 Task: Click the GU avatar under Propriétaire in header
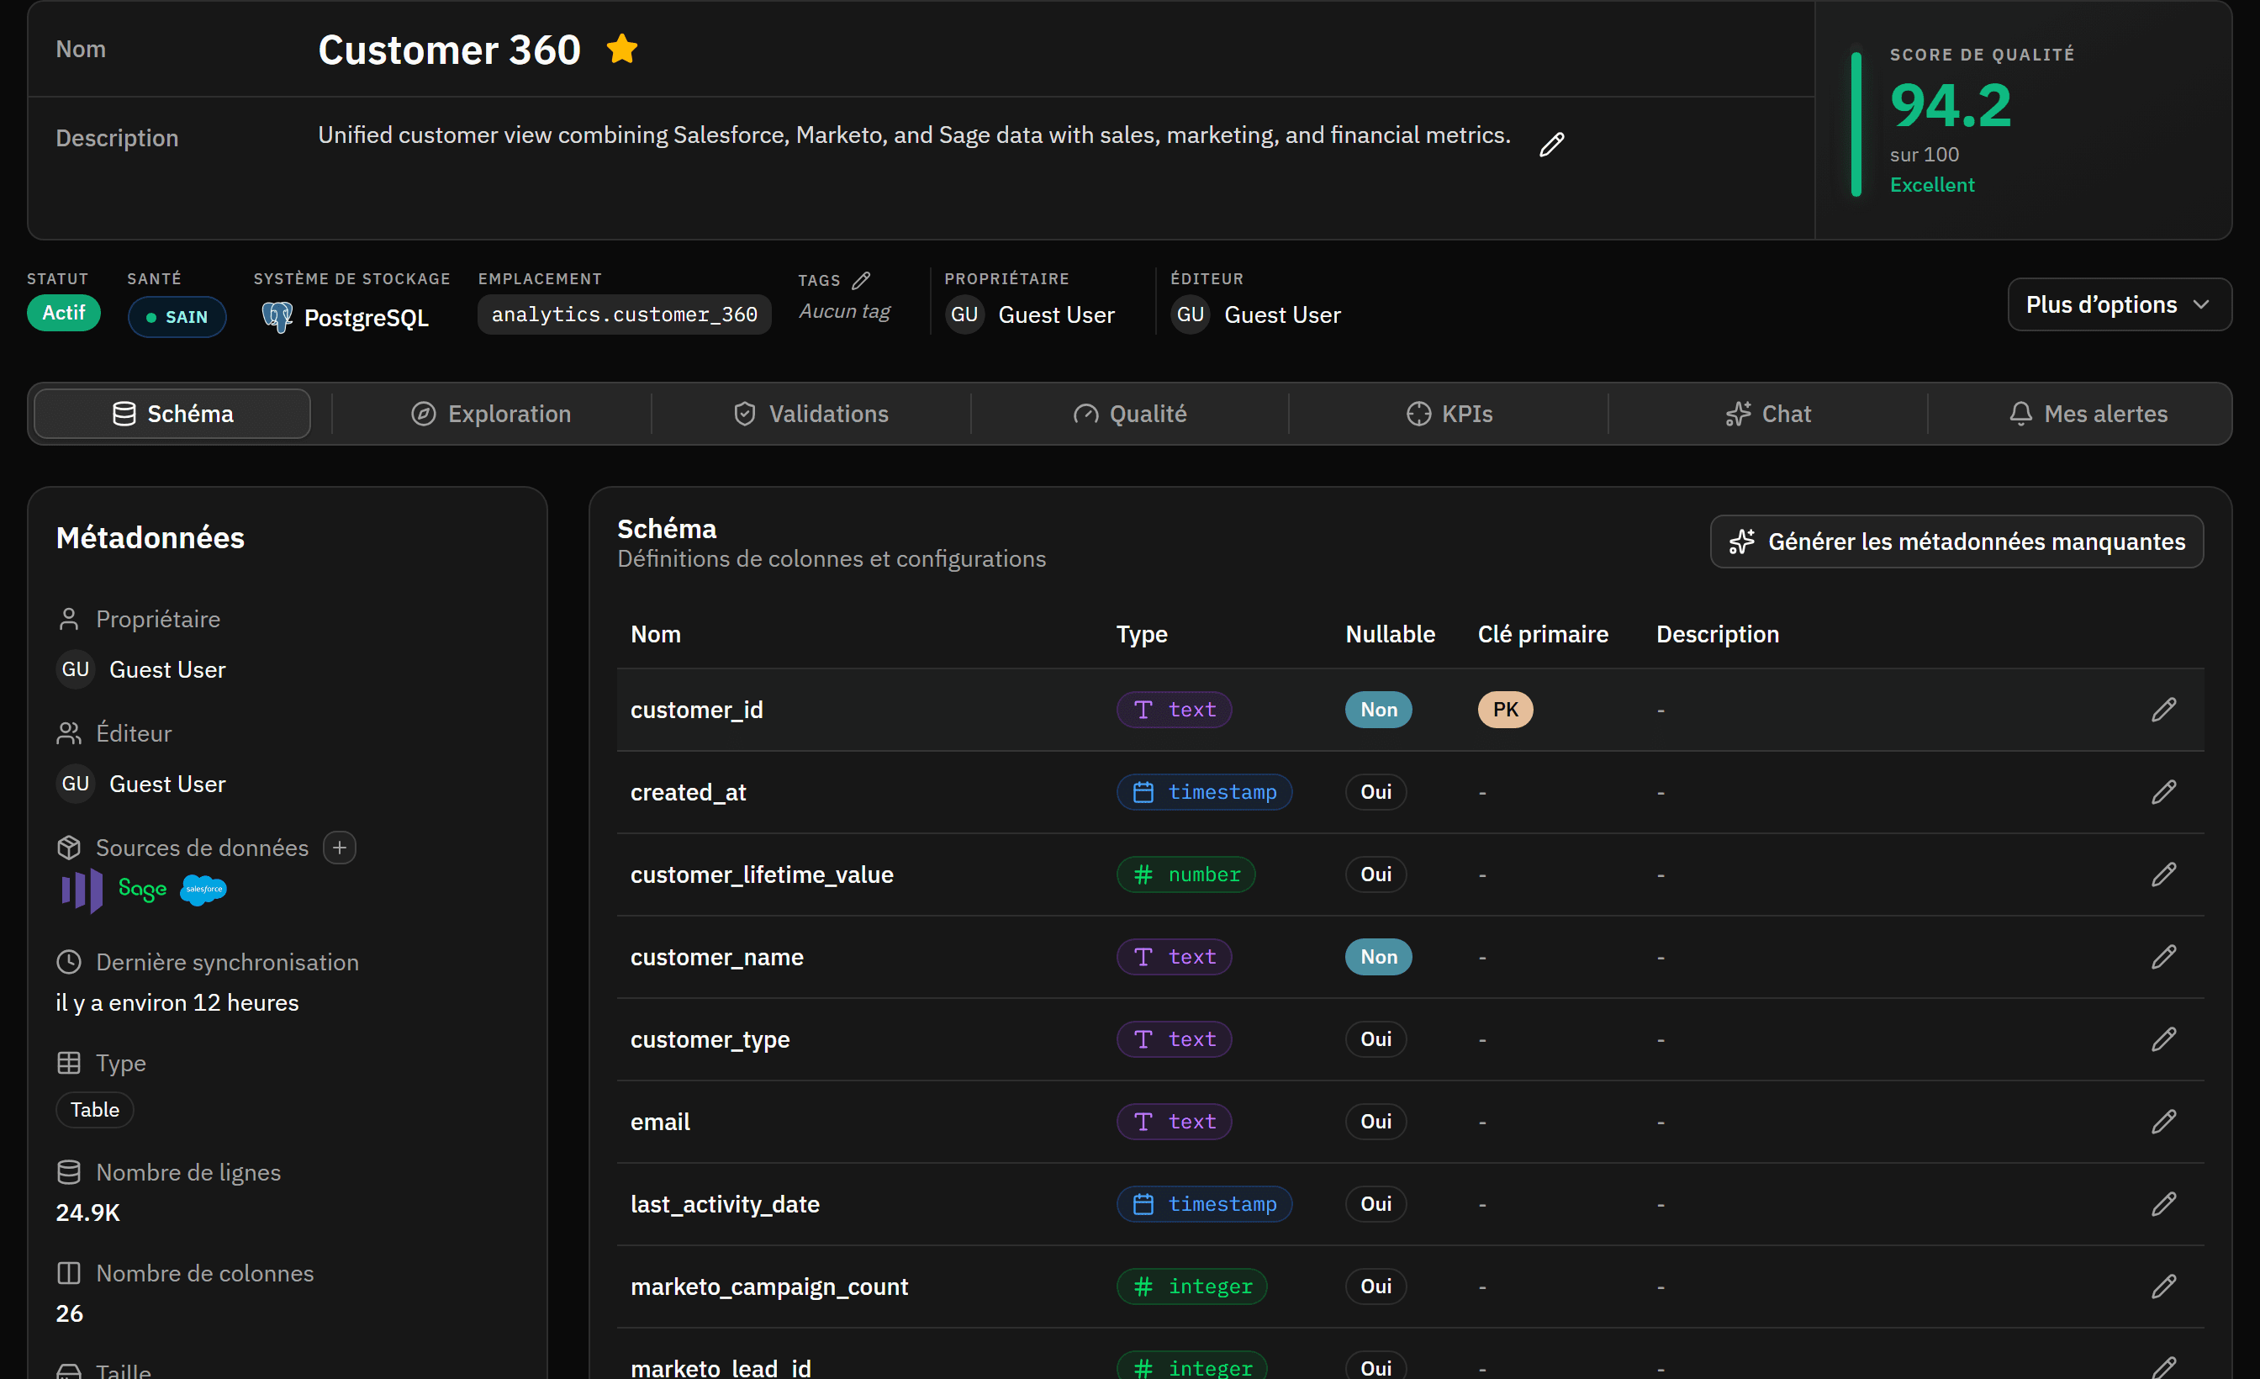coord(964,314)
